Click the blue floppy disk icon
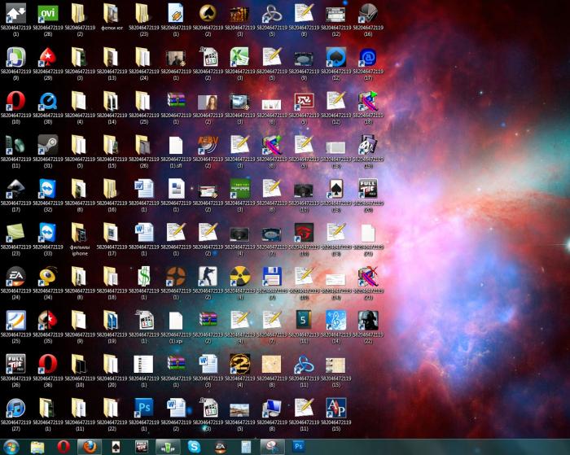The height and width of the screenshot is (455, 570). (x=272, y=277)
